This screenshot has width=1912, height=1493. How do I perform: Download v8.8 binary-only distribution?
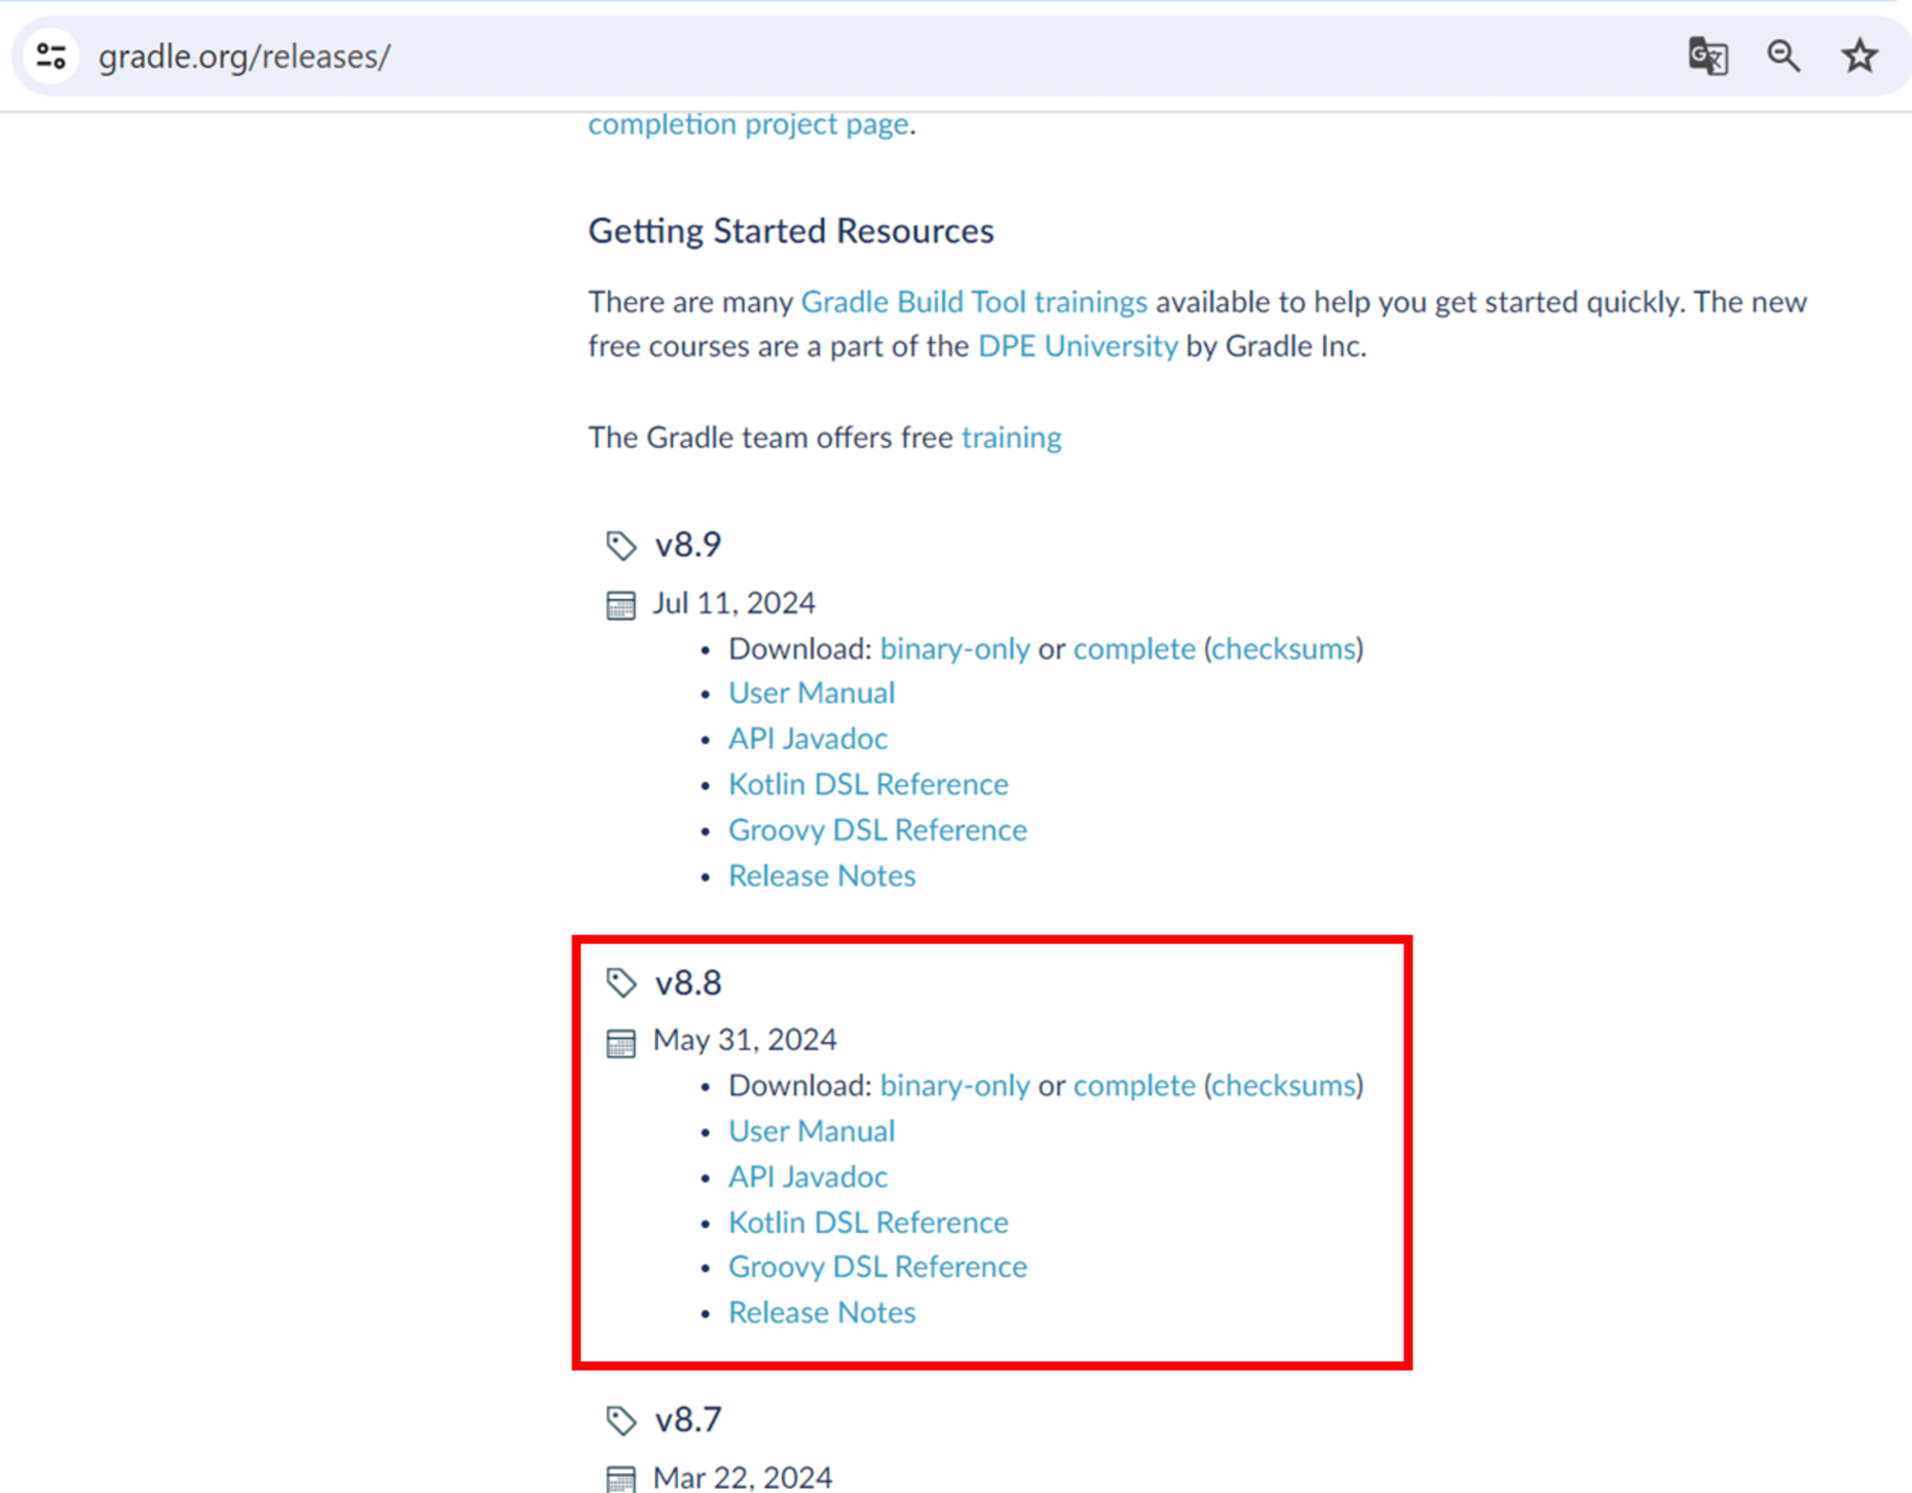click(955, 1086)
